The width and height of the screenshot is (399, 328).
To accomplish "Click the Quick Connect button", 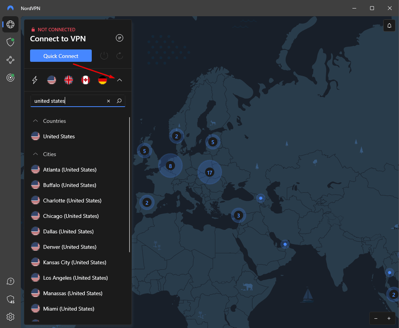I will coord(61,56).
